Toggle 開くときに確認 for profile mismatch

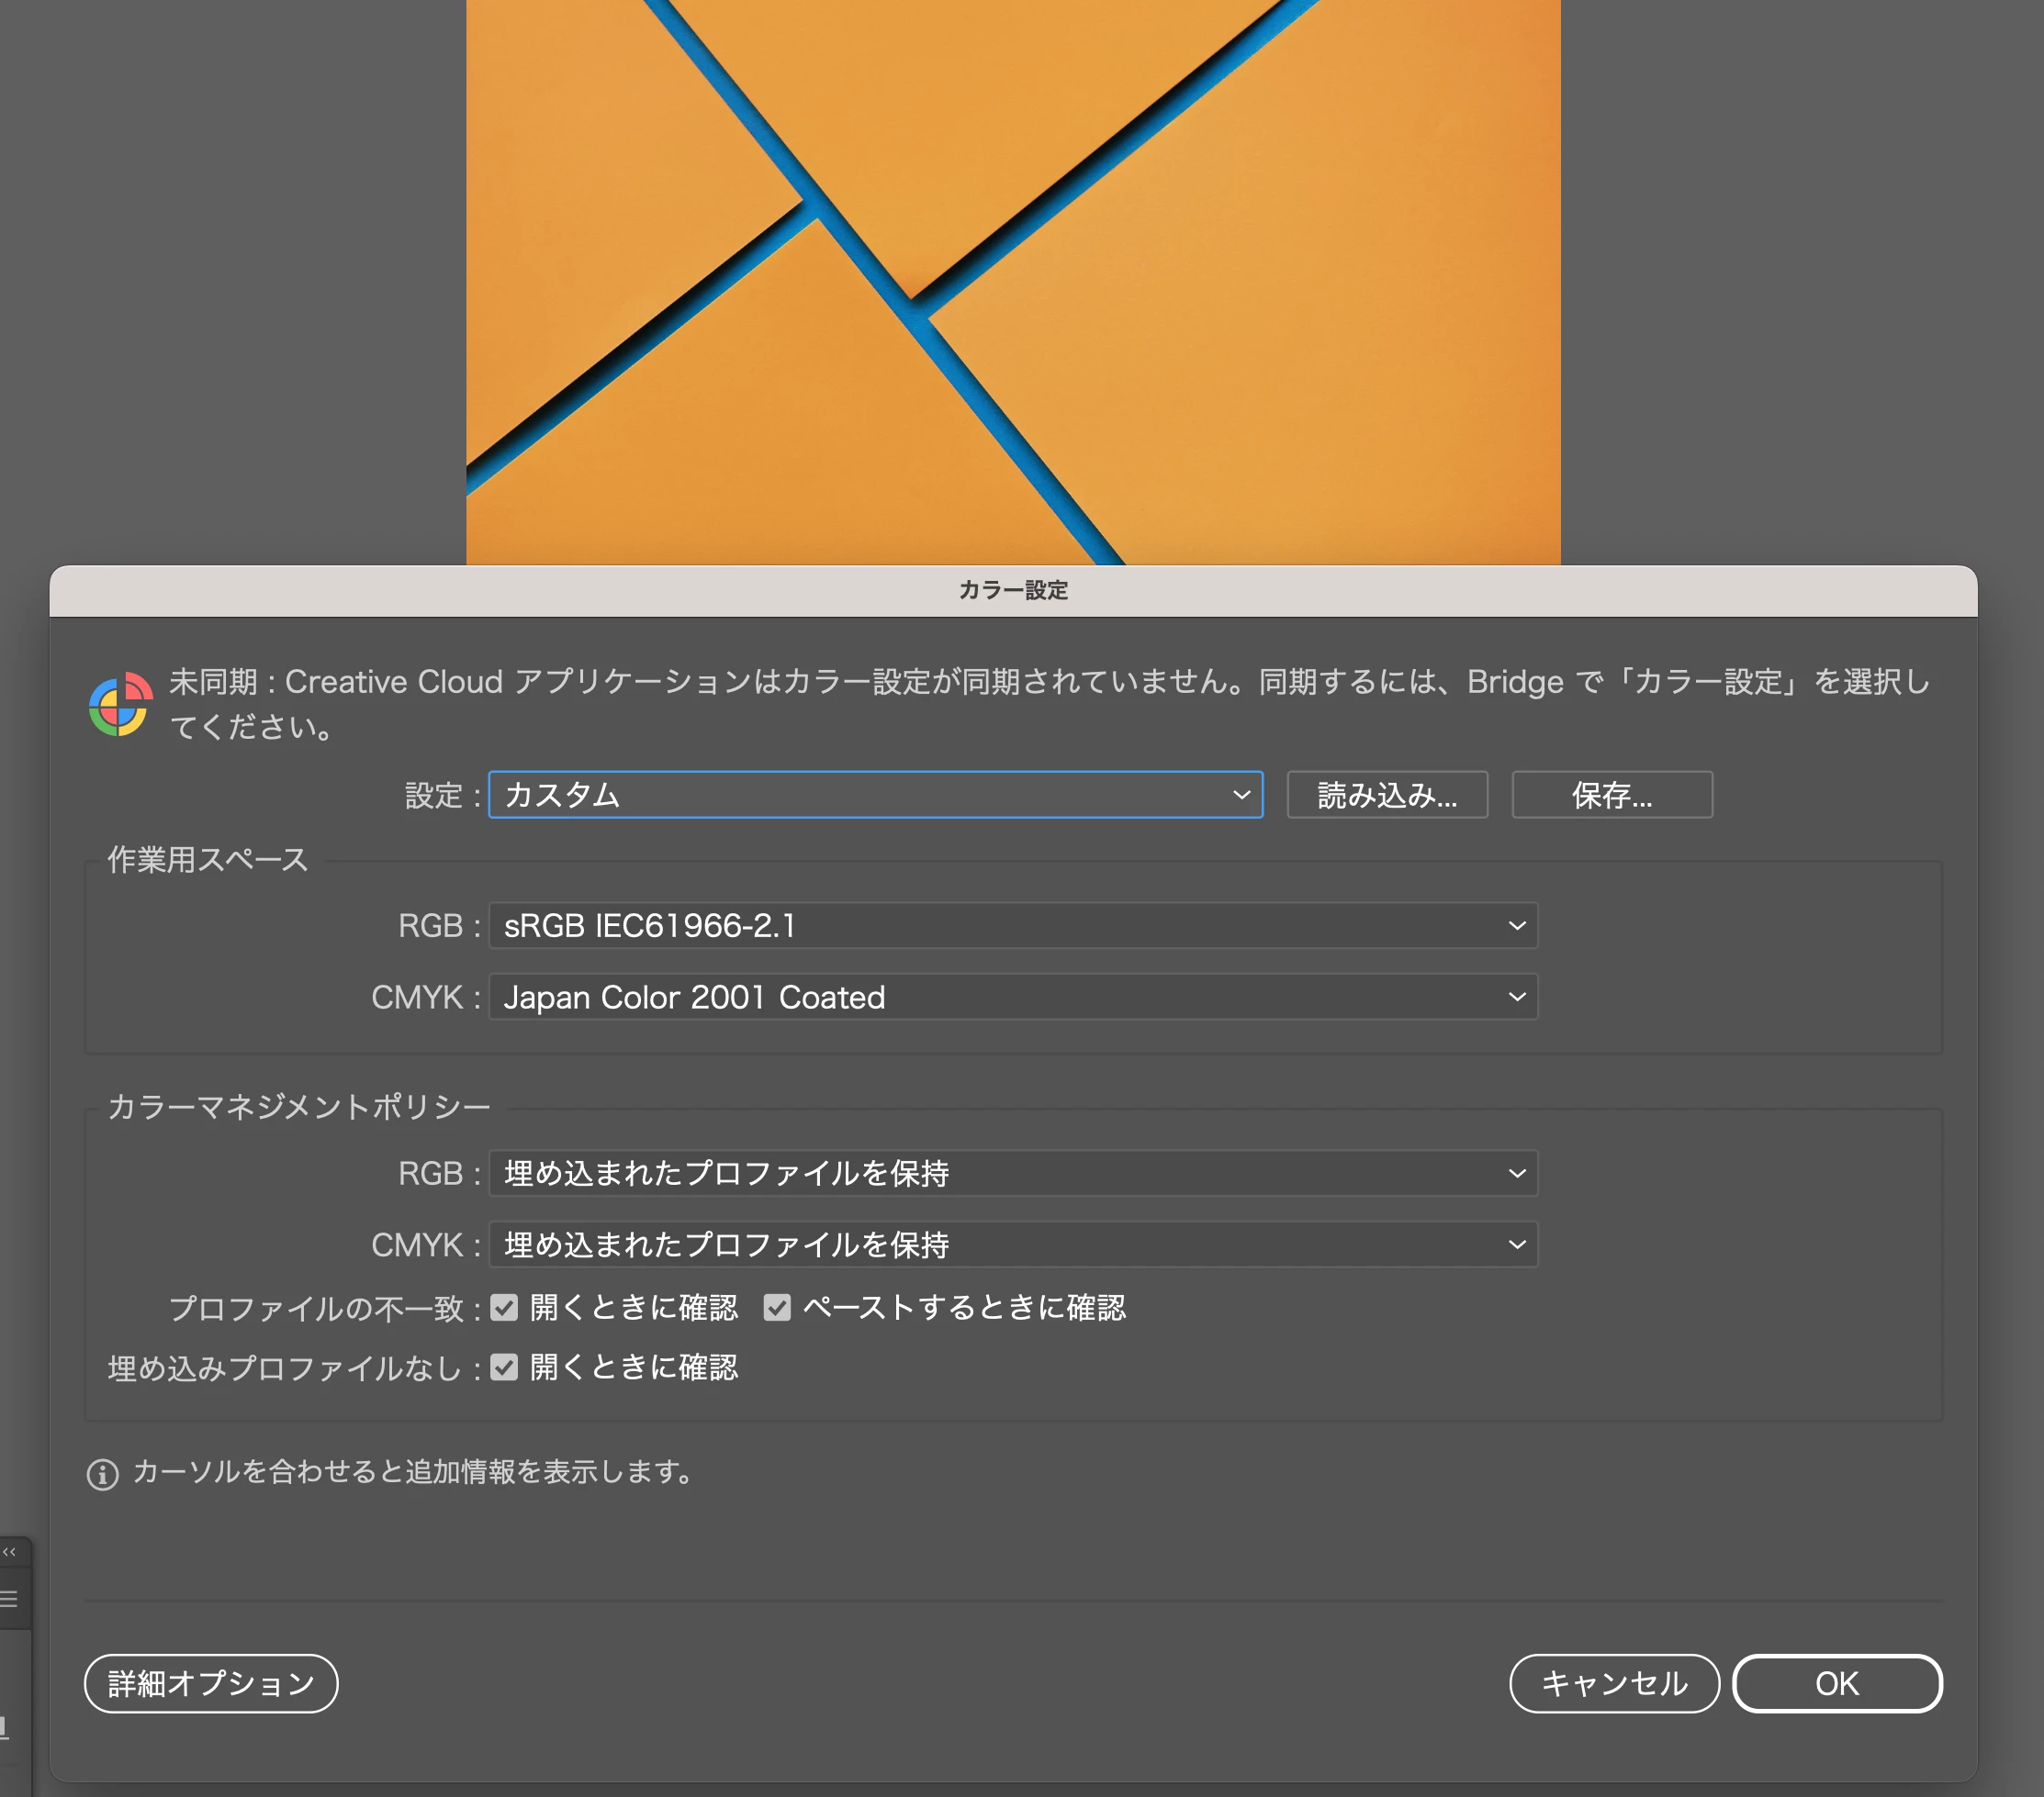(505, 1307)
